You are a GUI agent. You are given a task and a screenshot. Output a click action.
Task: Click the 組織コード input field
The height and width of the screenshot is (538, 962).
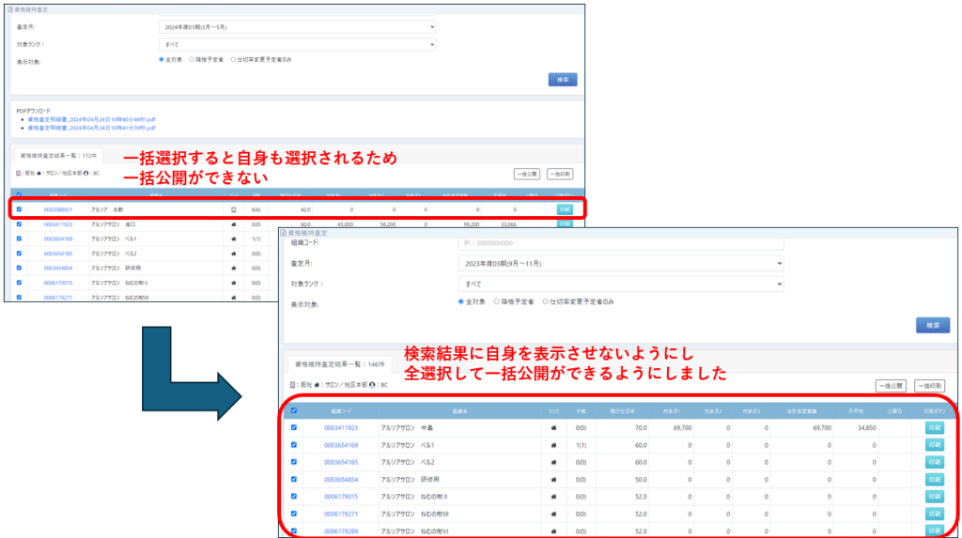[620, 244]
